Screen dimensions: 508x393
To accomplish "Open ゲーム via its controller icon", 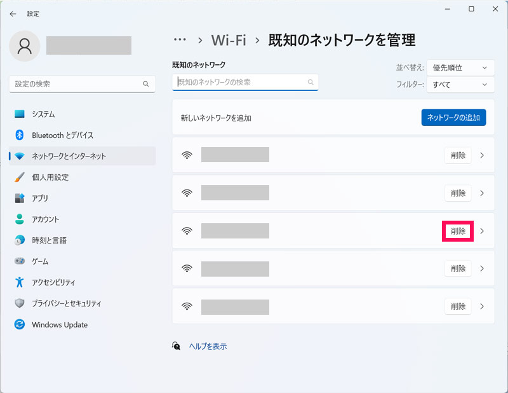I will tap(20, 261).
